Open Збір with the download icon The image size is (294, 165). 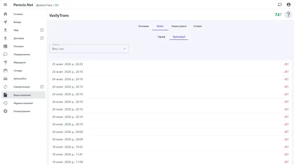(x=6, y=30)
